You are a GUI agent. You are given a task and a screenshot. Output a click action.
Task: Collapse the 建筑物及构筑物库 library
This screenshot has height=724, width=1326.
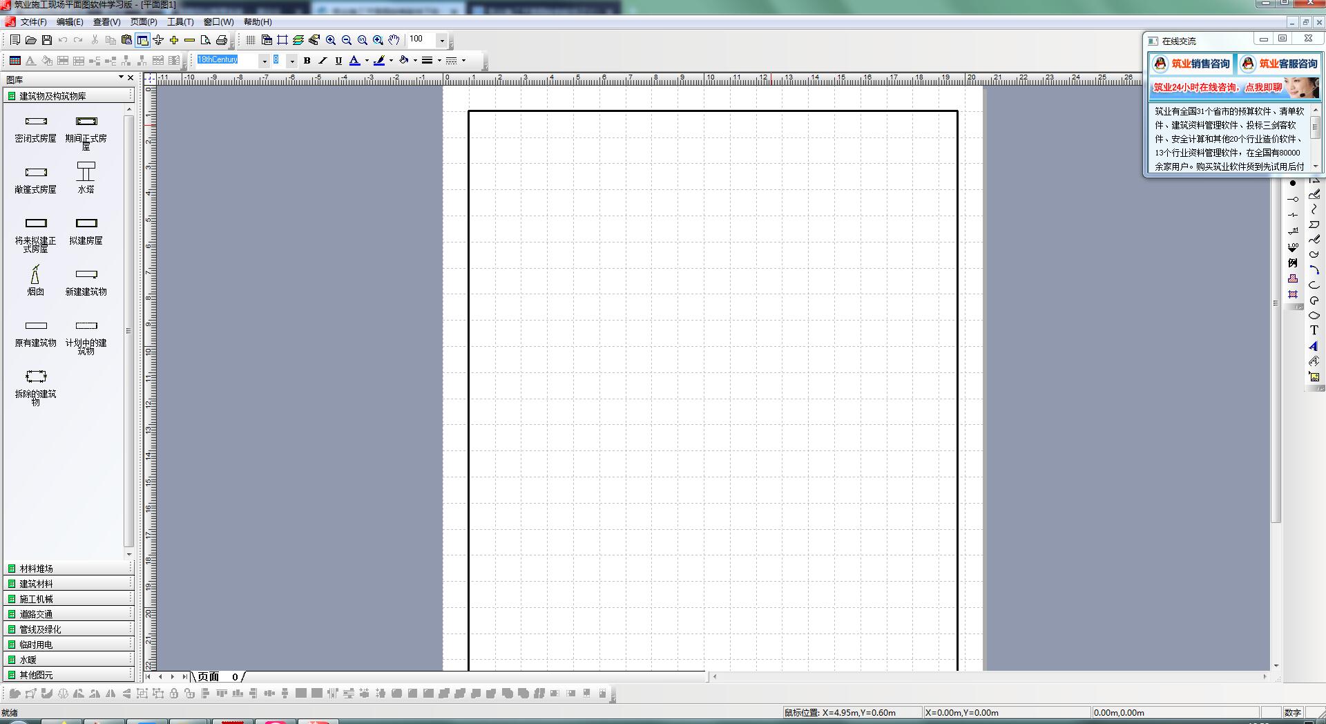point(69,96)
